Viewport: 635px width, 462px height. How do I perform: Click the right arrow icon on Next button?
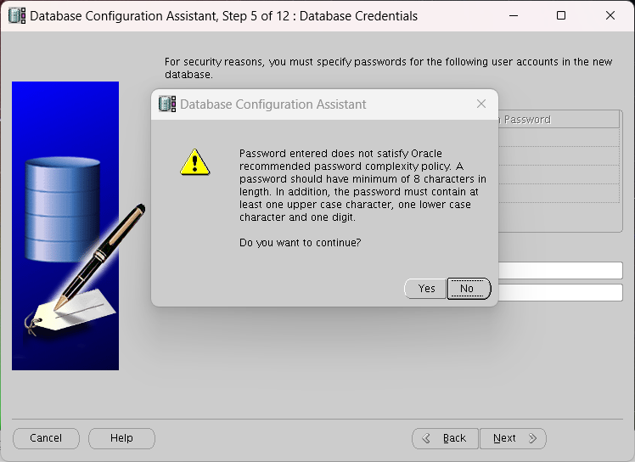click(532, 438)
